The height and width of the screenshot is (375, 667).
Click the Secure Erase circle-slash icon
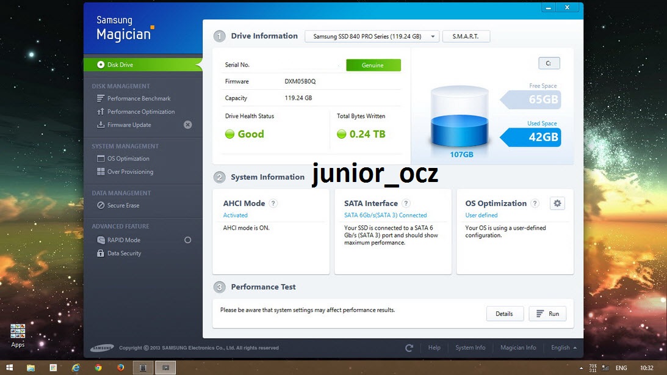click(101, 205)
